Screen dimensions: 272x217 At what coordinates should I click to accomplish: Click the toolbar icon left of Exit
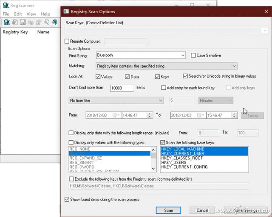[x=46, y=22]
